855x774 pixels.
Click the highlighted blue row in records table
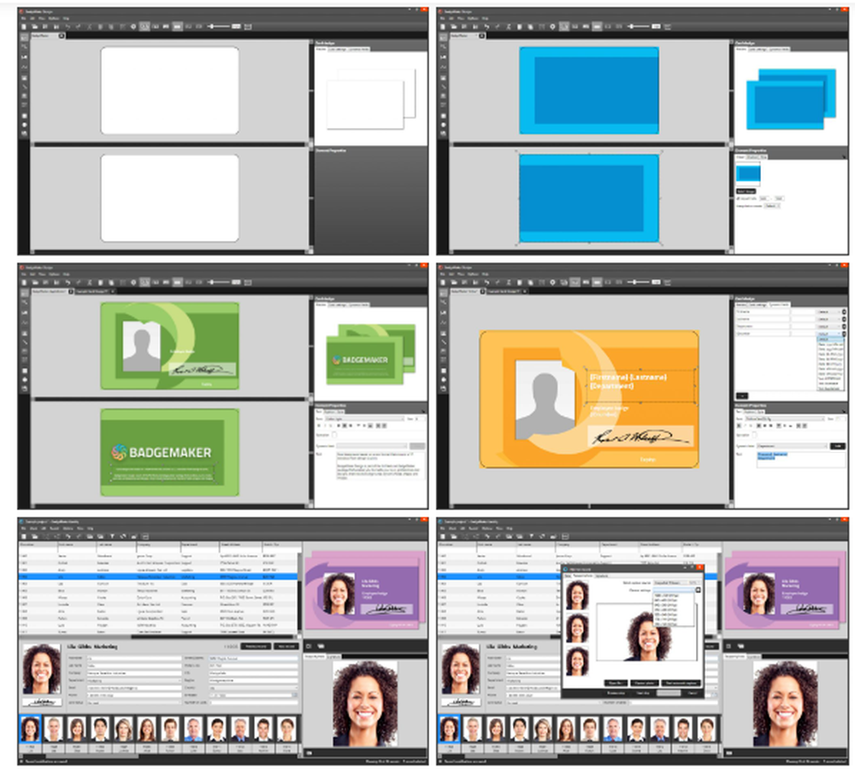pyautogui.click(x=158, y=577)
